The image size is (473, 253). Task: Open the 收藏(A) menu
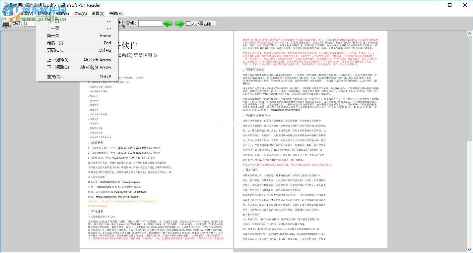[80, 14]
